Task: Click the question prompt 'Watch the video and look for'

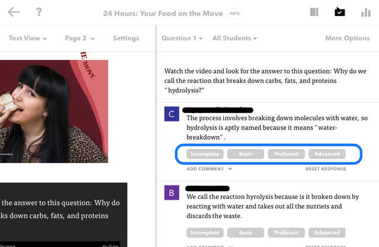Action: (x=265, y=81)
